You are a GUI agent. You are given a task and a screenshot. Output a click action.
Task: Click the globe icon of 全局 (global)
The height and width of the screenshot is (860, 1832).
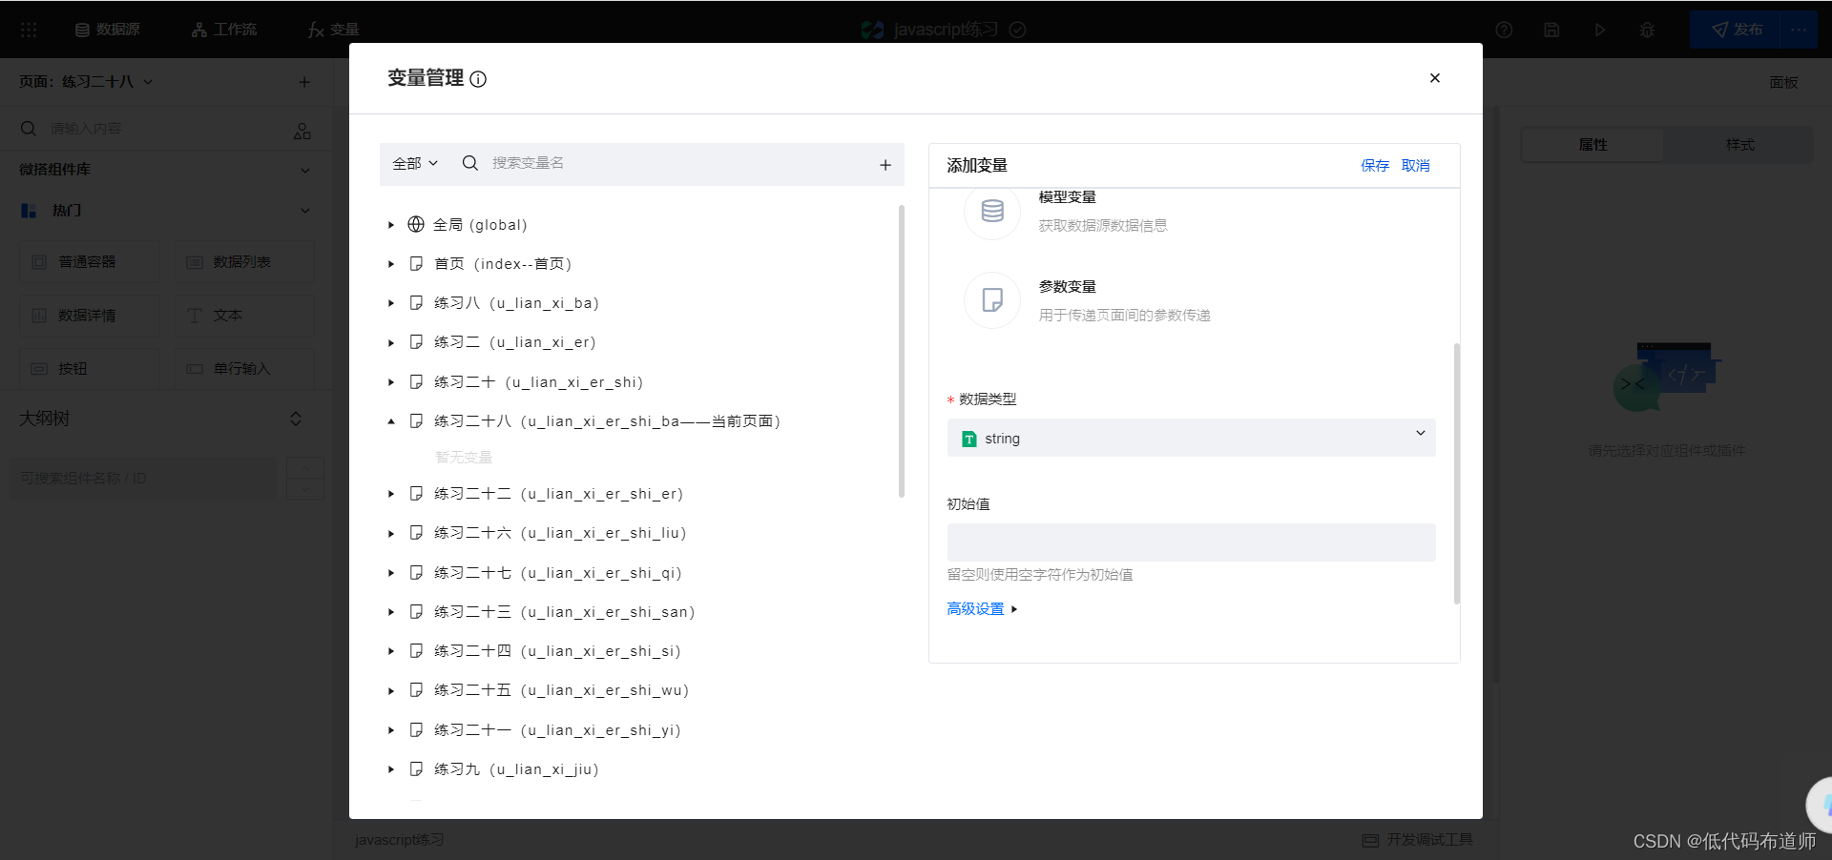point(416,224)
